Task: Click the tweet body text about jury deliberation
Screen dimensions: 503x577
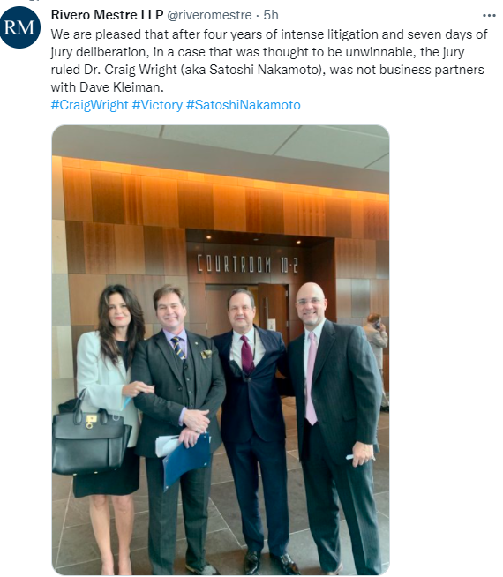Action: click(269, 61)
